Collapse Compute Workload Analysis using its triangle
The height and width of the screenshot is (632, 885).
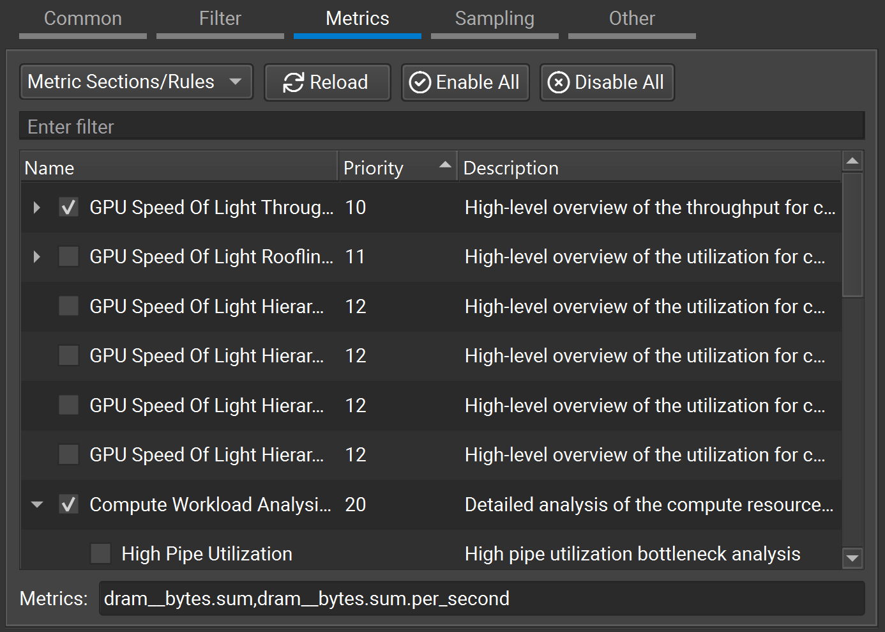pos(36,504)
